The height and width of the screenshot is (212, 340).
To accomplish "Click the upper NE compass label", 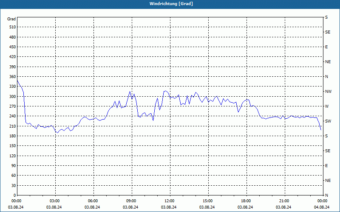I will (328, 62).
